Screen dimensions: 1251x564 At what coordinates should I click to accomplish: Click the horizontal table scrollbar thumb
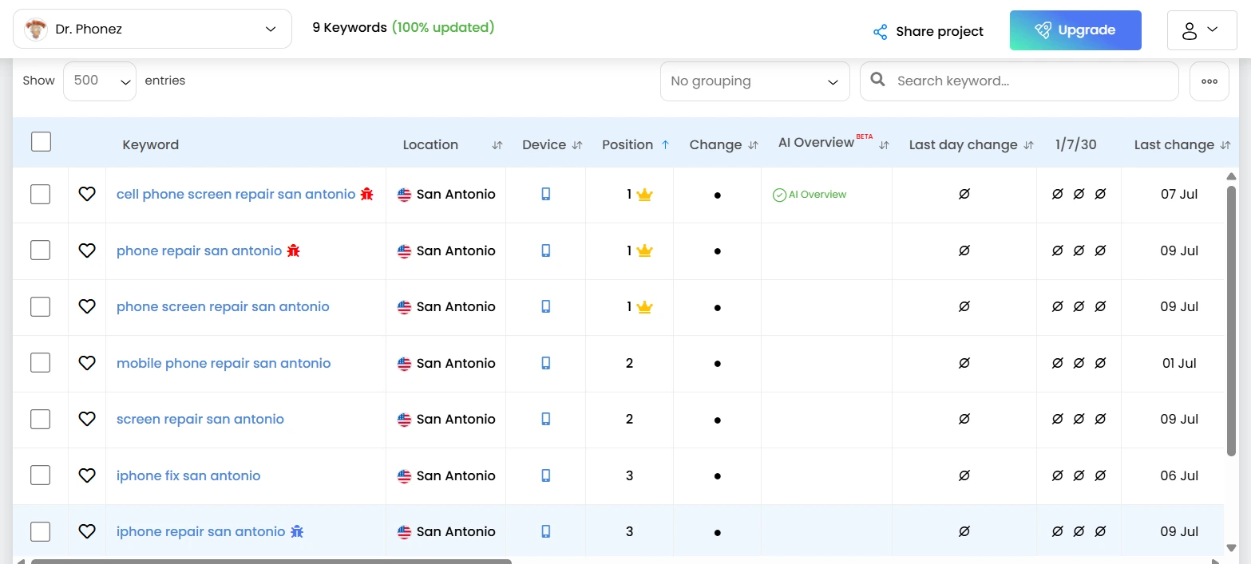271,562
